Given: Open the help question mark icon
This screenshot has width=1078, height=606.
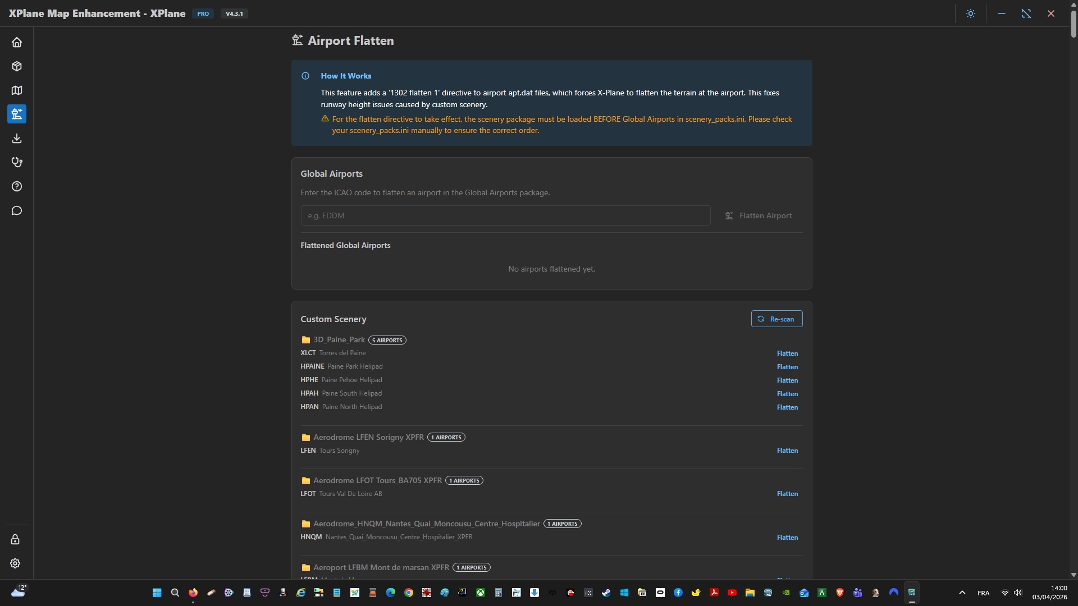Looking at the screenshot, I should (17, 186).
